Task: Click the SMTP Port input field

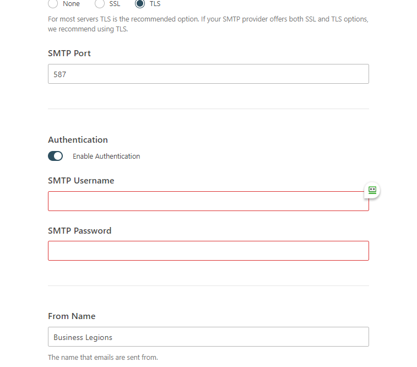Action: [208, 74]
